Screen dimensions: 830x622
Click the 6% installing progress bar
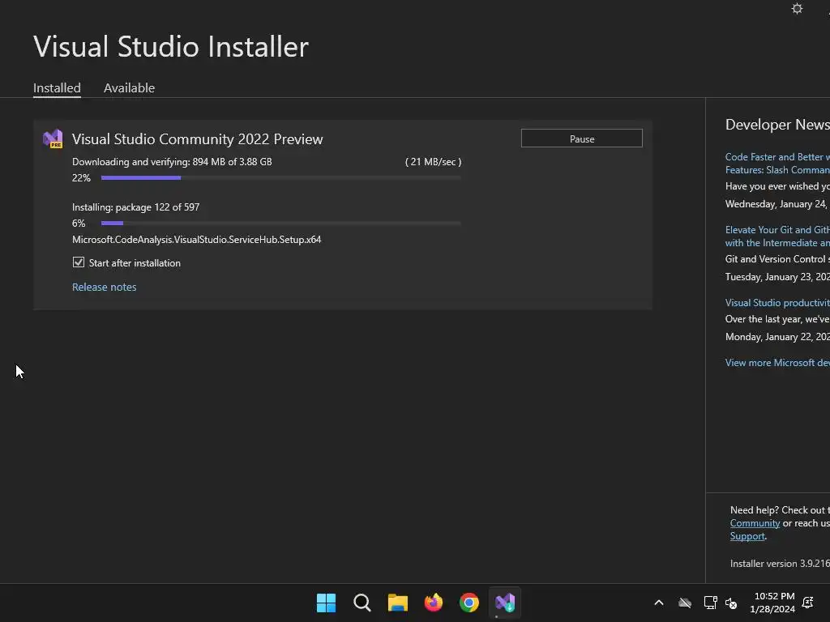(x=281, y=224)
